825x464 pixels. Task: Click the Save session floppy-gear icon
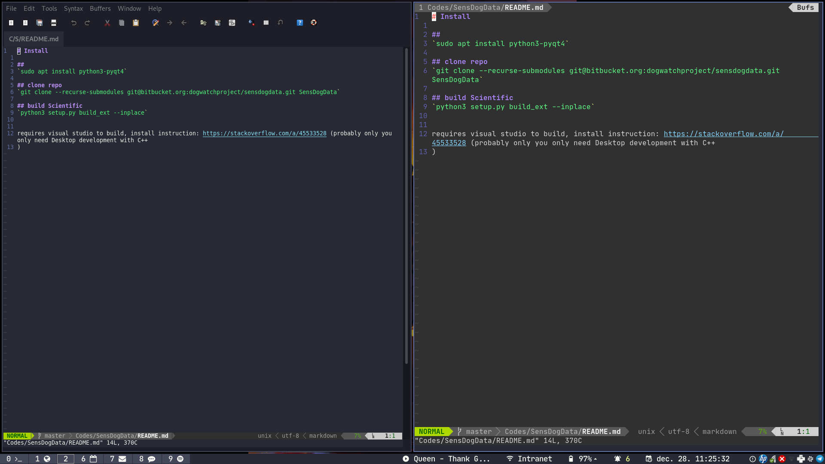click(218, 23)
